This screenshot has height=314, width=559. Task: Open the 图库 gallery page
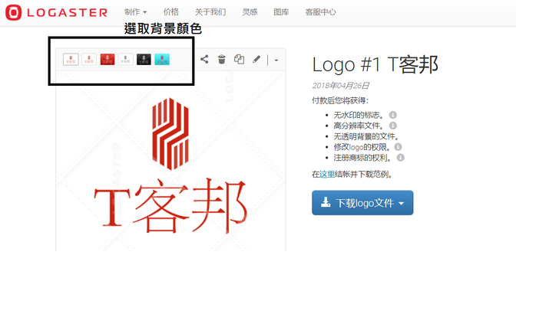[281, 12]
